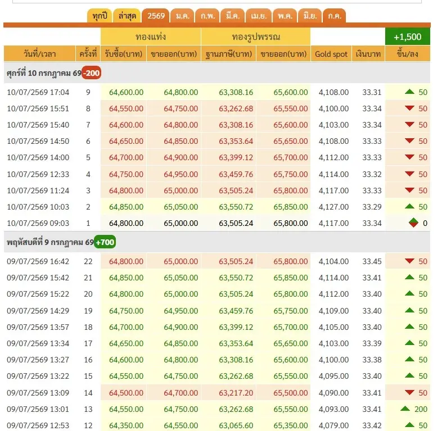The width and height of the screenshot is (442, 431).
Task: Click red down arrow in 13:09 row
Action: pyautogui.click(x=409, y=392)
